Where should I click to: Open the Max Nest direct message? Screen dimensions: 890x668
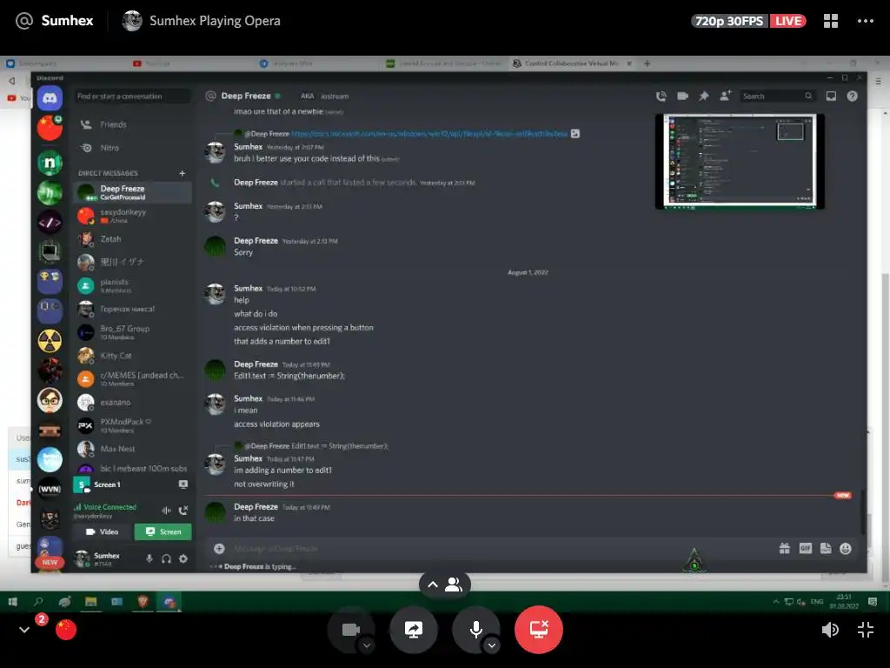(133, 449)
